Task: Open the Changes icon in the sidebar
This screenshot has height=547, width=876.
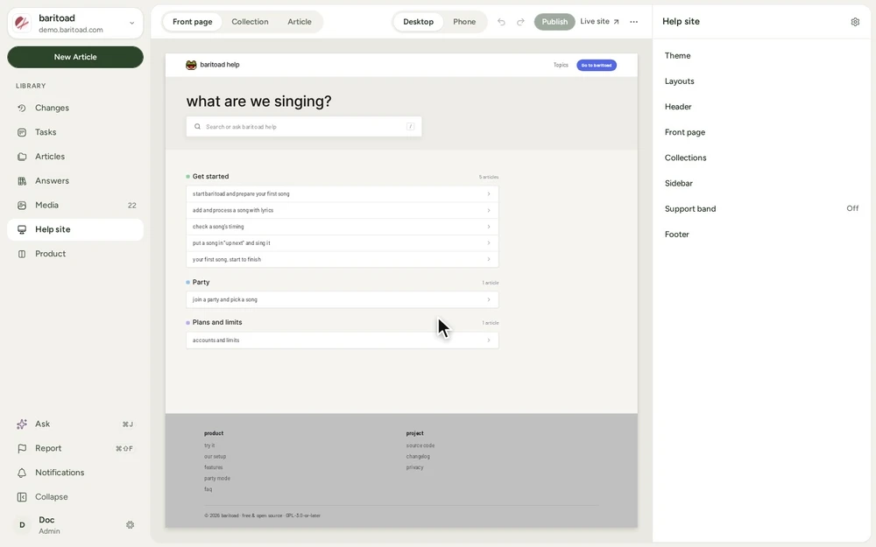Action: tap(22, 108)
